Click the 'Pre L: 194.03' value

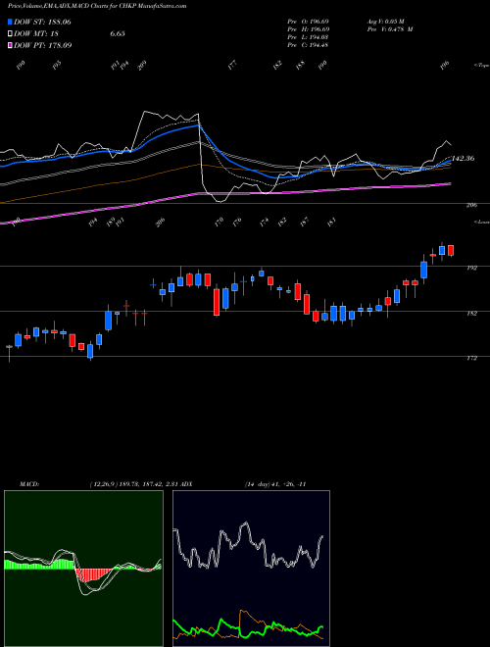pos(308,37)
